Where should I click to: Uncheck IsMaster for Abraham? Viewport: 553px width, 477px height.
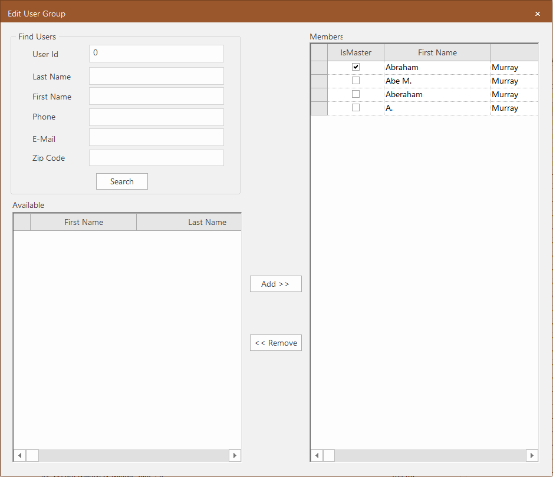click(x=355, y=67)
